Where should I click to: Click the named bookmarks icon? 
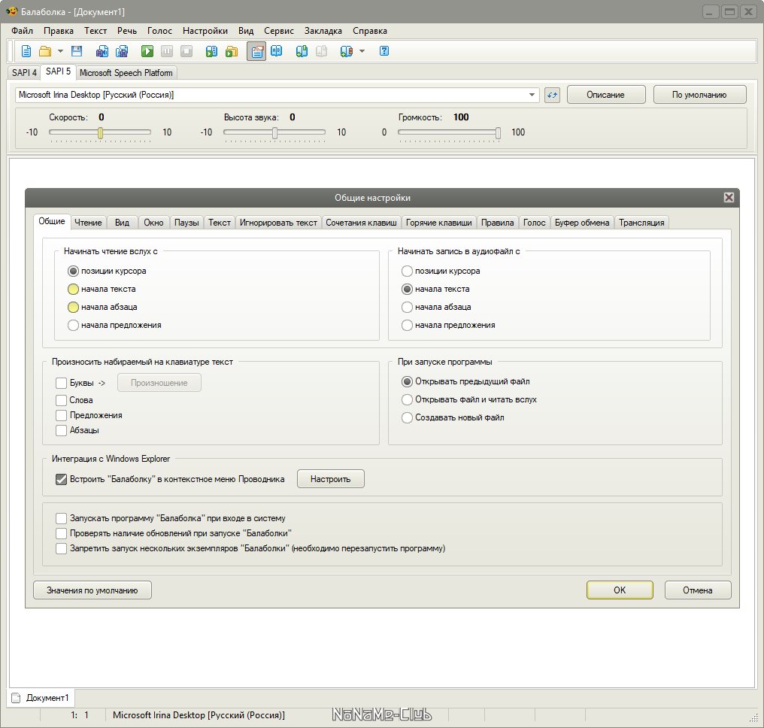[347, 51]
